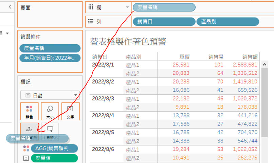Click the 產品別 column header
The width and height of the screenshot is (274, 163).
133,57
